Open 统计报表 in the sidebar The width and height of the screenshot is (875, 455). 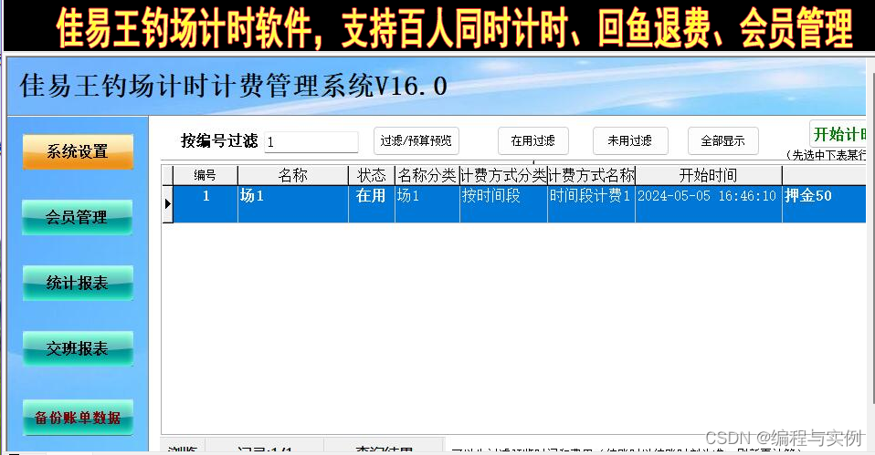(78, 283)
